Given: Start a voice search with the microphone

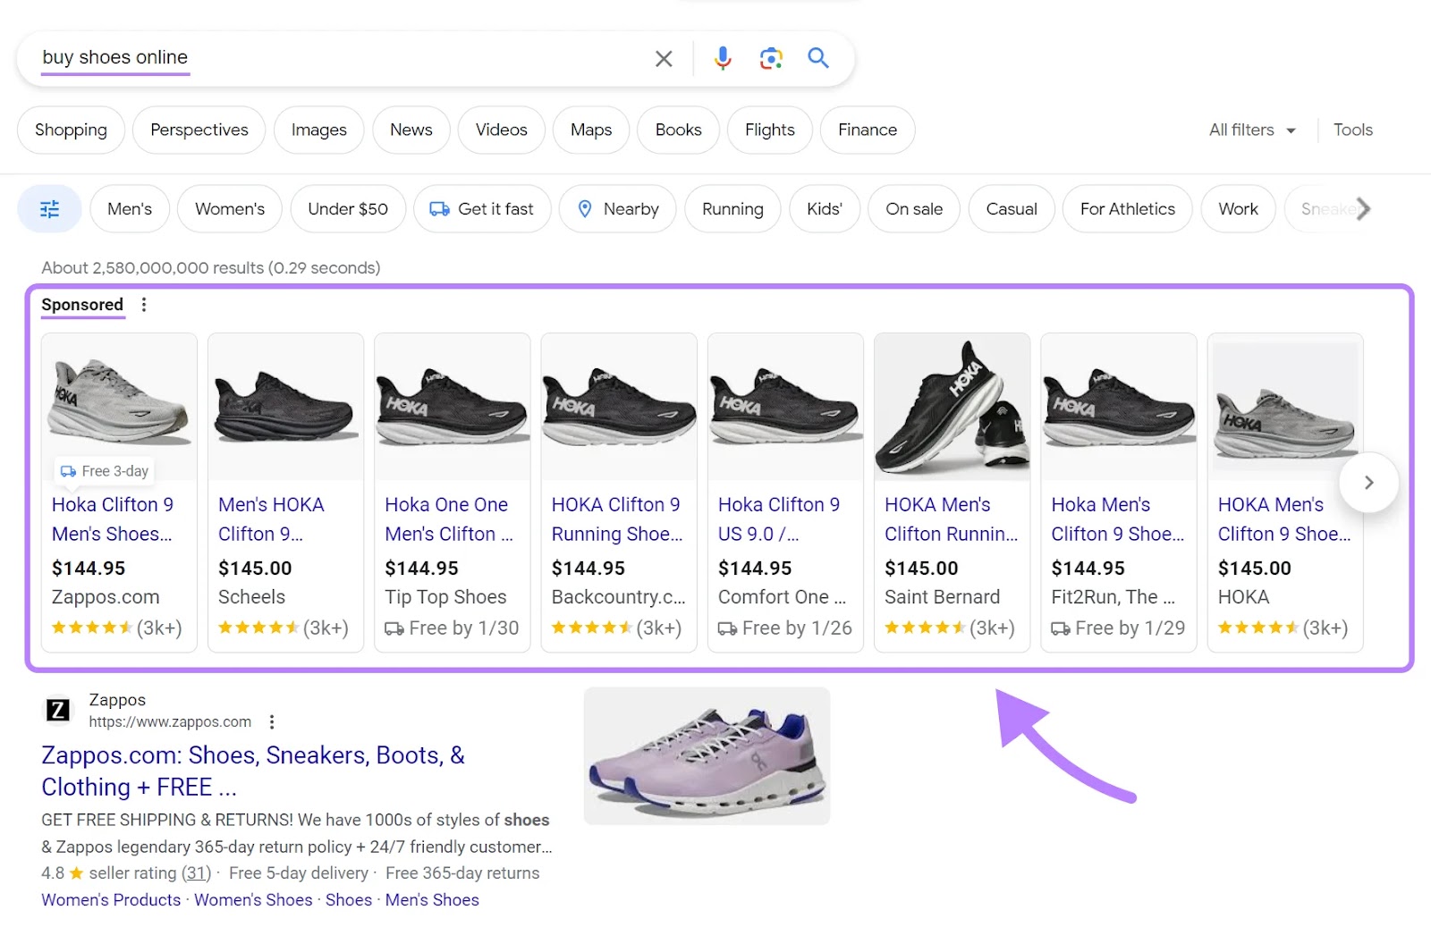Looking at the screenshot, I should click(x=721, y=58).
